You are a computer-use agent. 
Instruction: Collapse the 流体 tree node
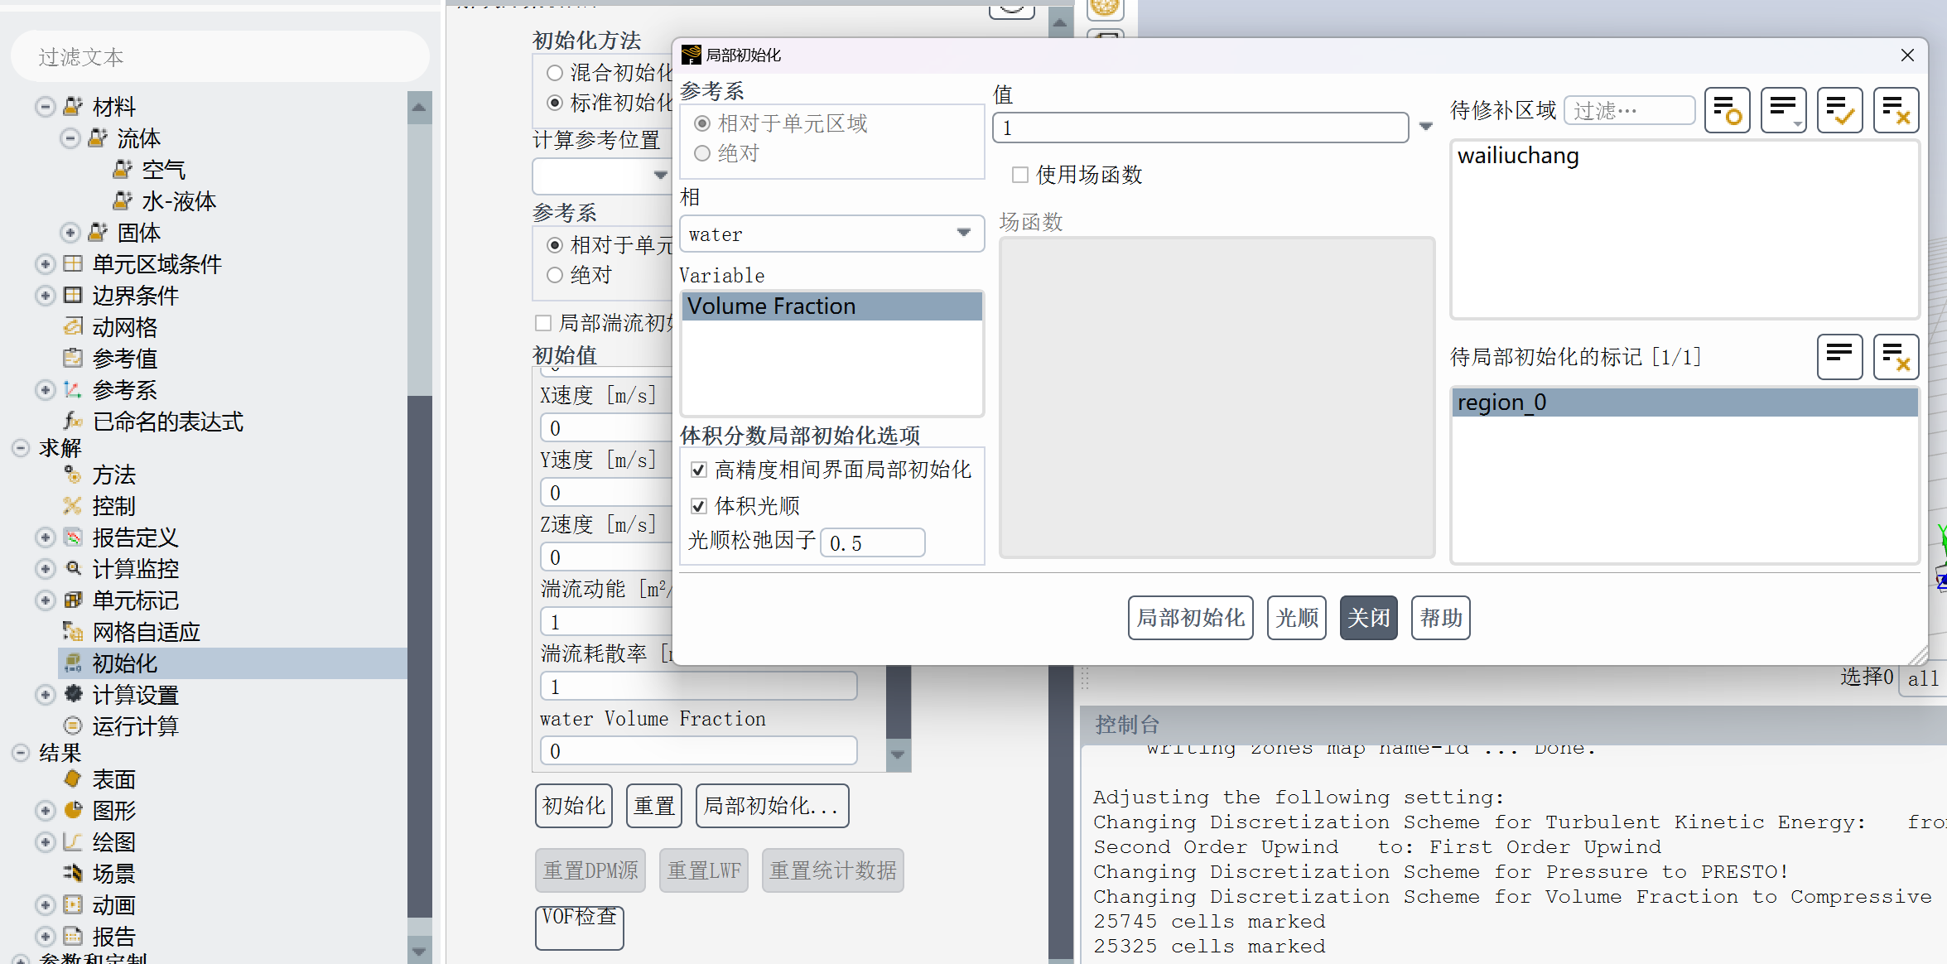70,138
